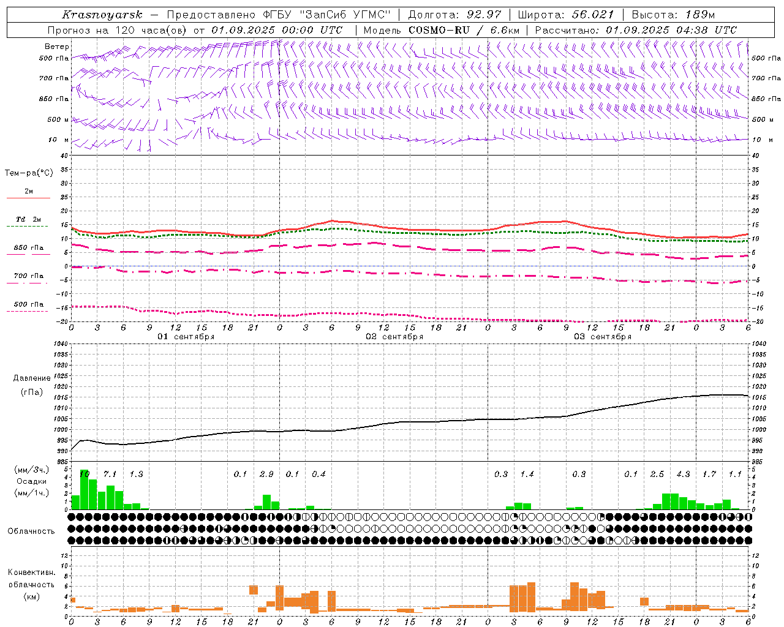Click the 500 м wind level label on the left
Viewport: 784px width, 627px height.
point(59,119)
